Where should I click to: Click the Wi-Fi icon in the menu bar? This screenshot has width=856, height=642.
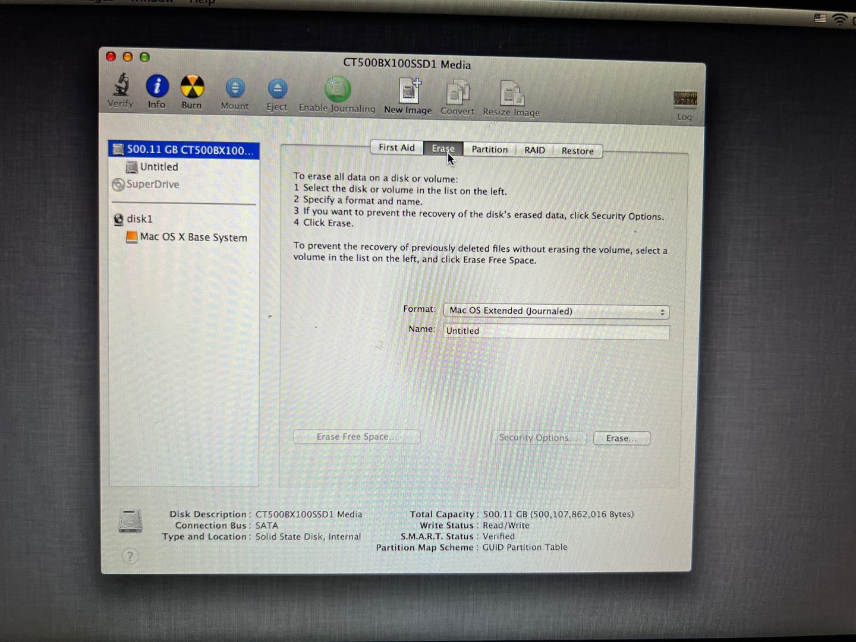click(x=839, y=20)
